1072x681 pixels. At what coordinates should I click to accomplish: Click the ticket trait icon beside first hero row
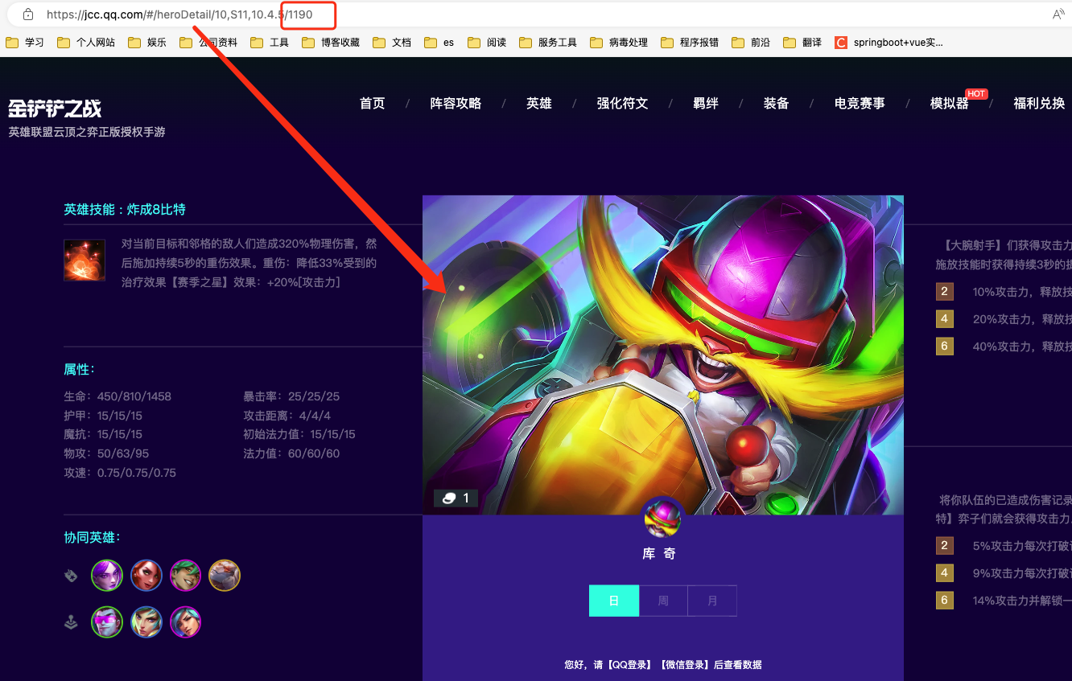pos(71,575)
